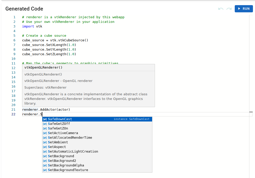Click method icon beside SafeDownCast
The width and height of the screenshot is (255, 178).
click(x=45, y=119)
